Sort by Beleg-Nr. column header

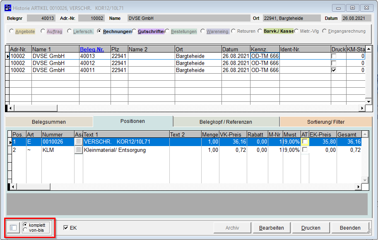click(x=95, y=49)
